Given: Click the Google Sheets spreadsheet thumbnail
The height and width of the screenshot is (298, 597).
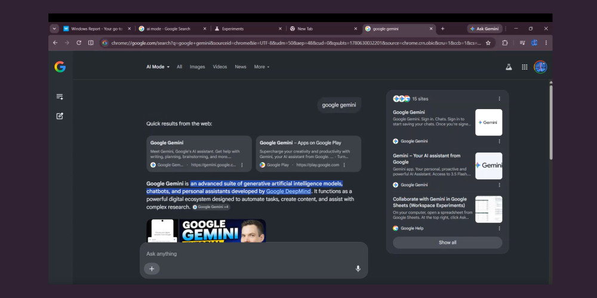Looking at the screenshot, I should point(488,209).
